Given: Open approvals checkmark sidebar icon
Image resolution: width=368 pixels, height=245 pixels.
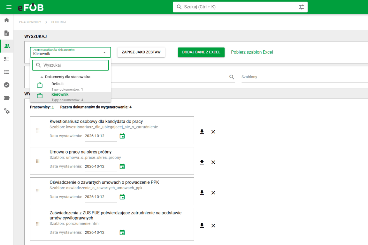Looking at the screenshot, I should (7, 85).
